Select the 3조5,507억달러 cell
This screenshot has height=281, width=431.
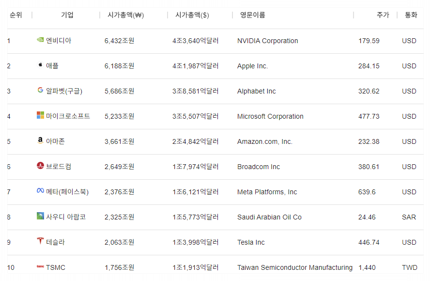pos(196,116)
